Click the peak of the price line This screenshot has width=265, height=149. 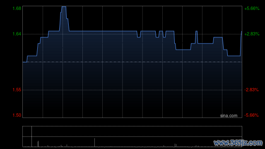click(64, 7)
